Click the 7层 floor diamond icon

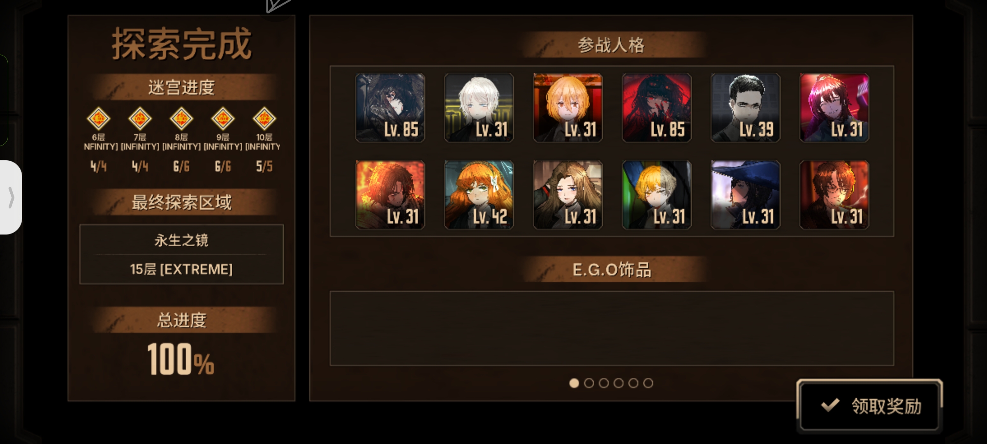140,119
